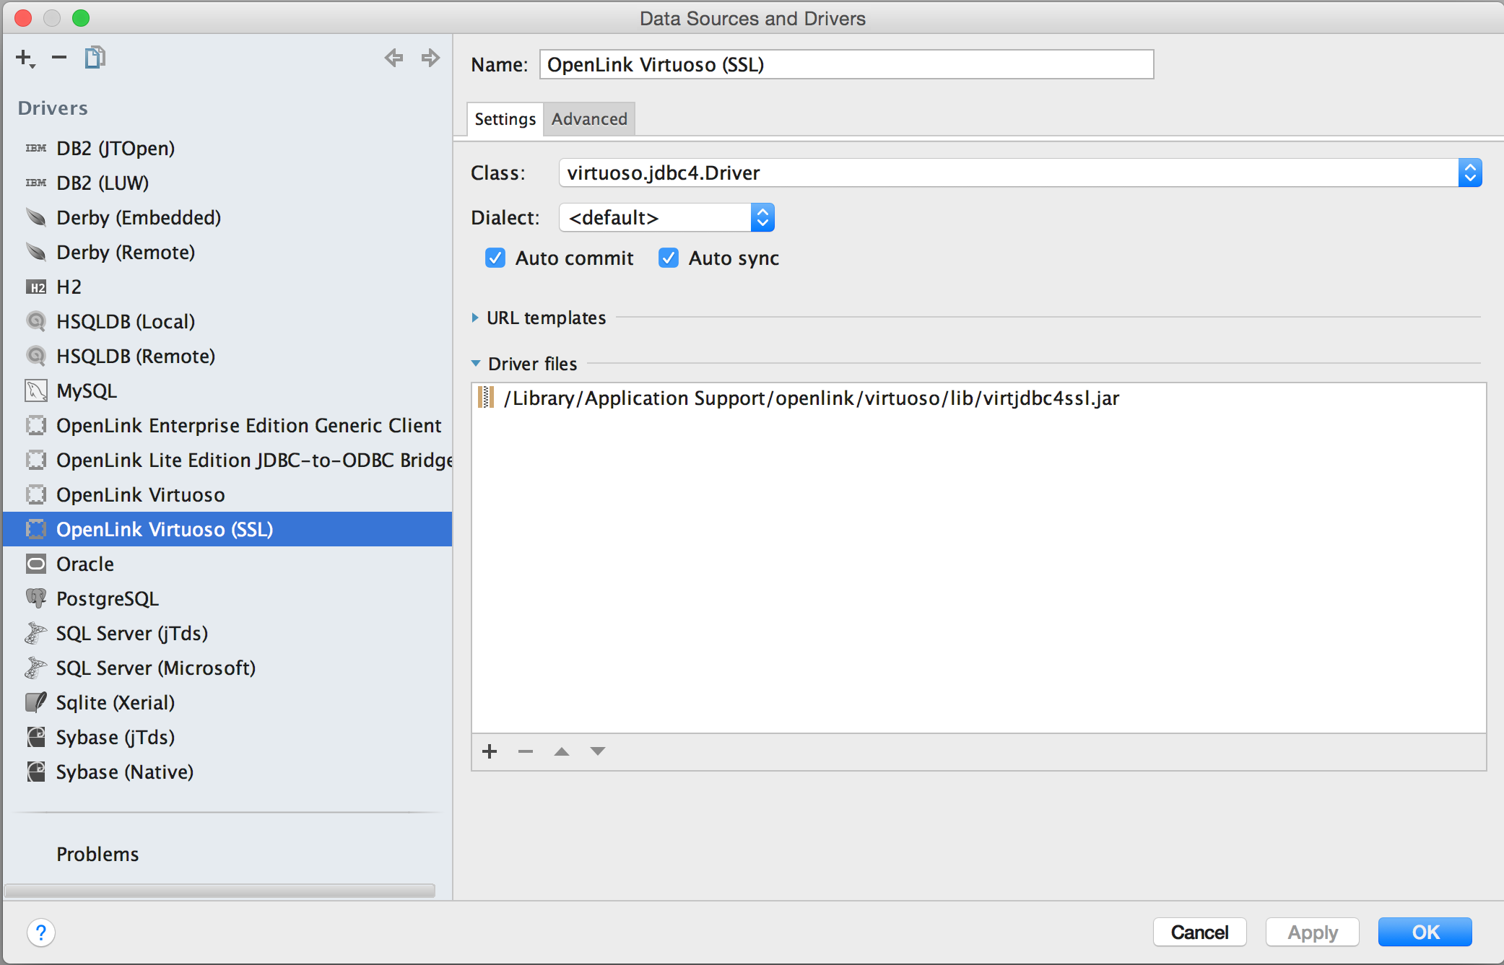1504x965 pixels.
Task: Select the SQL Server (Microsoft) driver row
Action: pyautogui.click(x=227, y=668)
